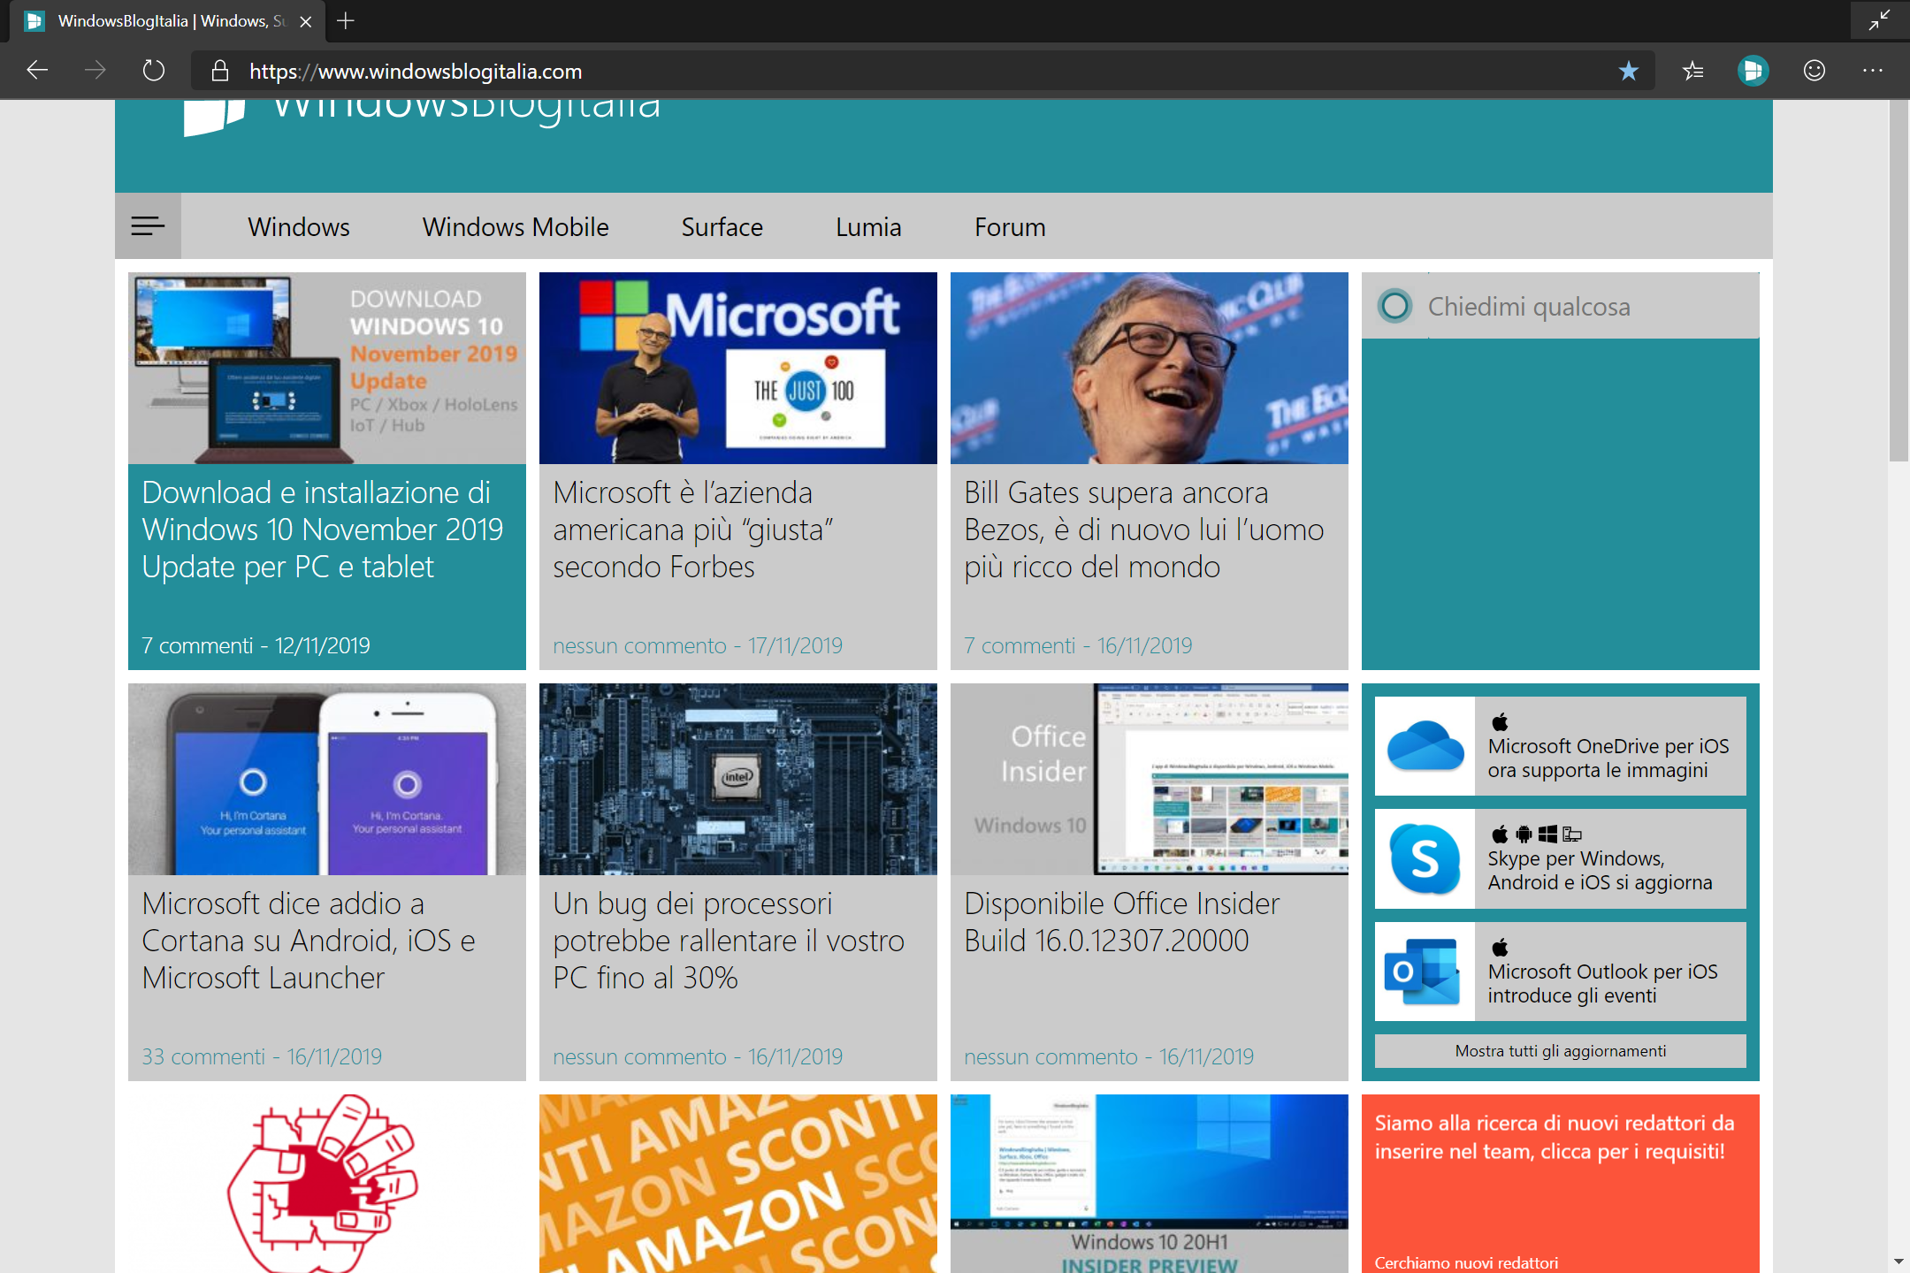Open a new browser tab
This screenshot has height=1273, width=1910.
coord(346,21)
